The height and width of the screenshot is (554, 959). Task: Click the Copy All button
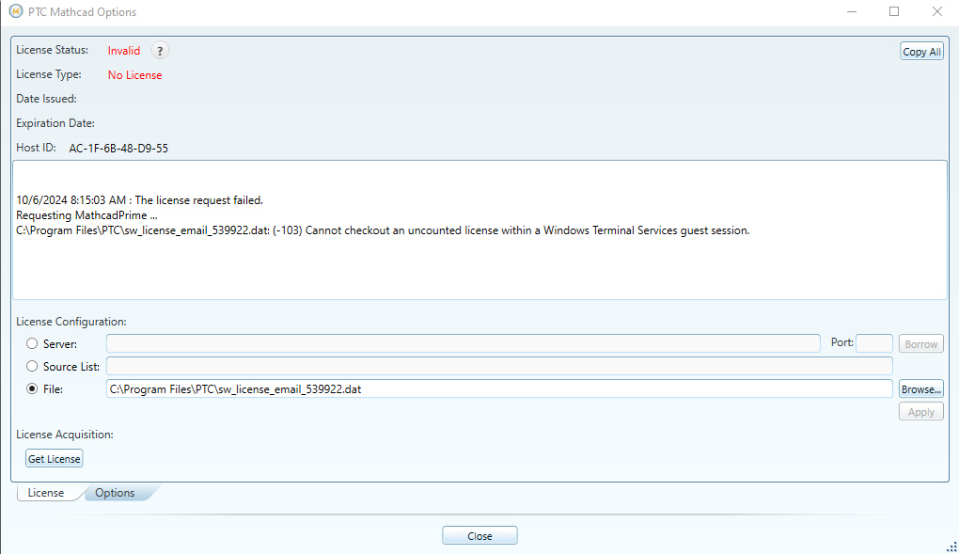tap(921, 51)
